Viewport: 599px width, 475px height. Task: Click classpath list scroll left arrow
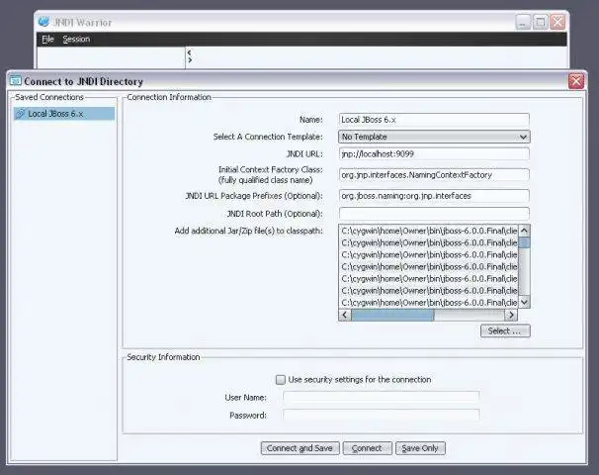pyautogui.click(x=345, y=315)
